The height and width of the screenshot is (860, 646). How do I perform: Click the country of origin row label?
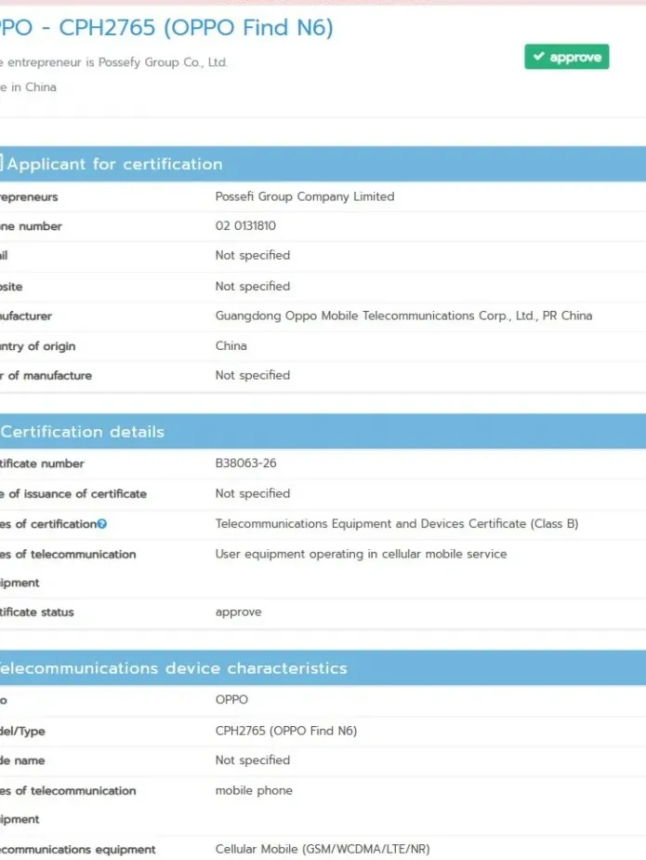(38, 346)
